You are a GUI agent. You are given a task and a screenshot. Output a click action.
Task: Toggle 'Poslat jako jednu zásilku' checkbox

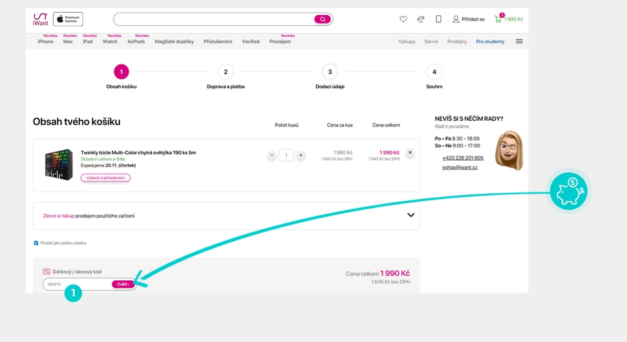36,243
